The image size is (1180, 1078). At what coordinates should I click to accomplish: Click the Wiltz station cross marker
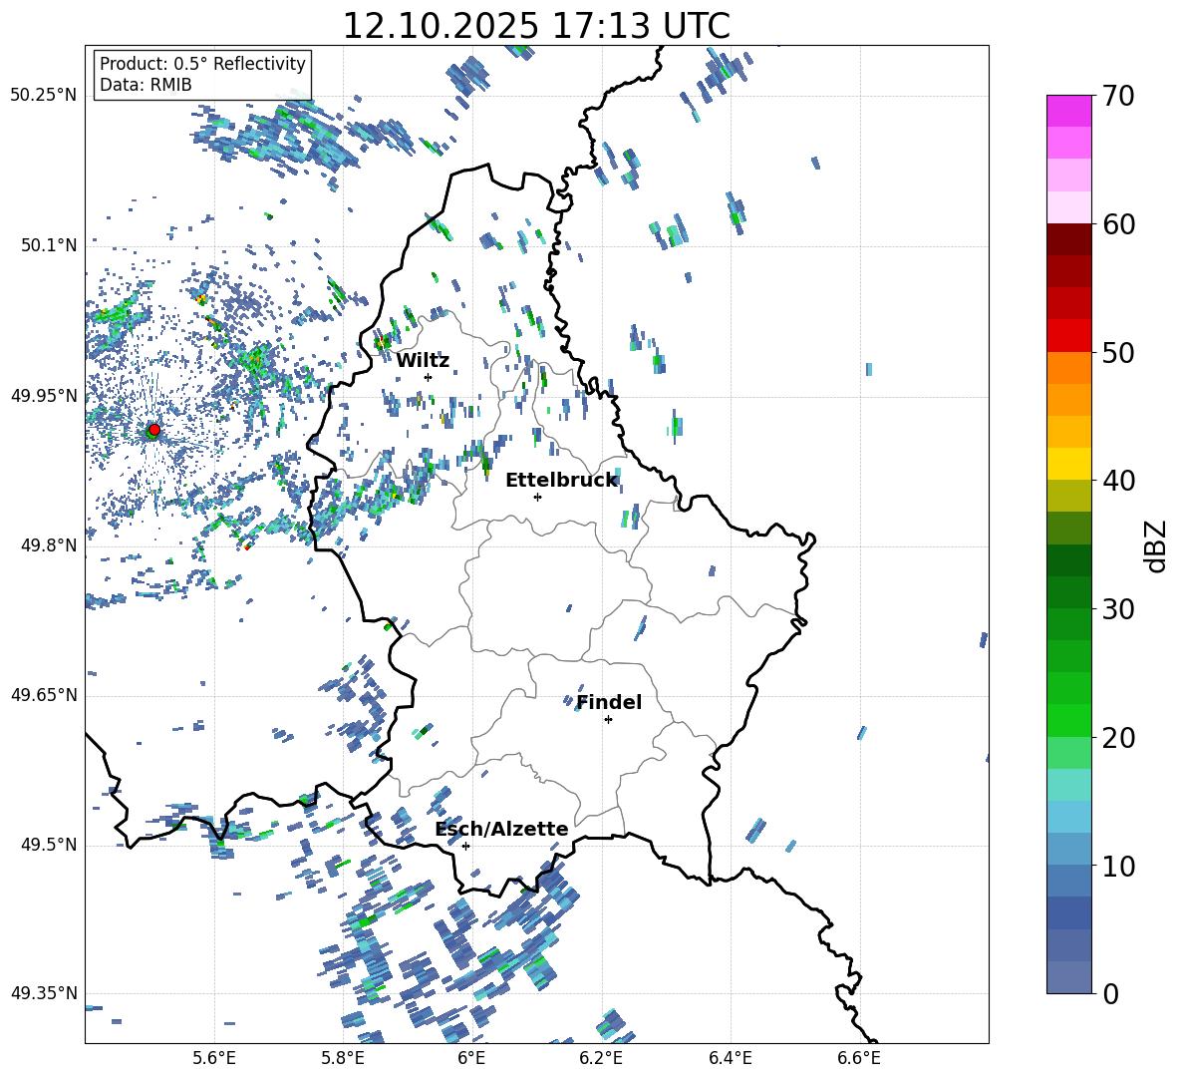click(428, 377)
